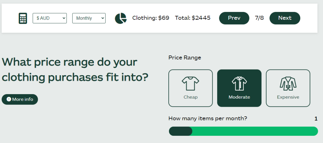The image size is (323, 143).
Task: Open the pie chart breakdown icon
Action: pos(121,18)
